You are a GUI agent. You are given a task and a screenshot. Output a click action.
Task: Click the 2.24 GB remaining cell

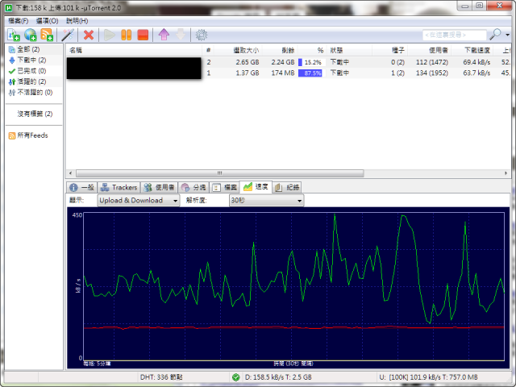click(x=283, y=62)
